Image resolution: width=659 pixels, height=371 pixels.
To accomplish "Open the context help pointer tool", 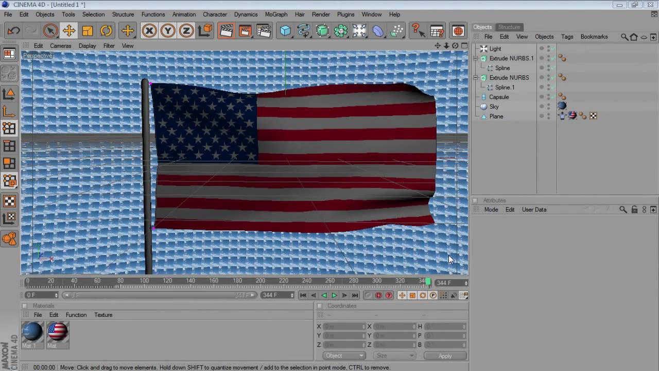I will click(418, 31).
